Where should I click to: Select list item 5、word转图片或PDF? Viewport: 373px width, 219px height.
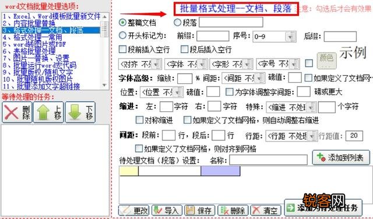click(x=34, y=44)
